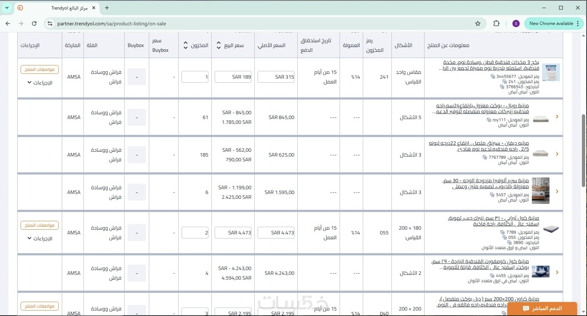
Task: Open the Chrome extensions puzzle icon
Action: (496, 24)
